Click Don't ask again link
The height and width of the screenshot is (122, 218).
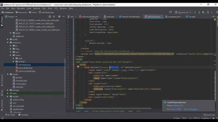[191, 109]
